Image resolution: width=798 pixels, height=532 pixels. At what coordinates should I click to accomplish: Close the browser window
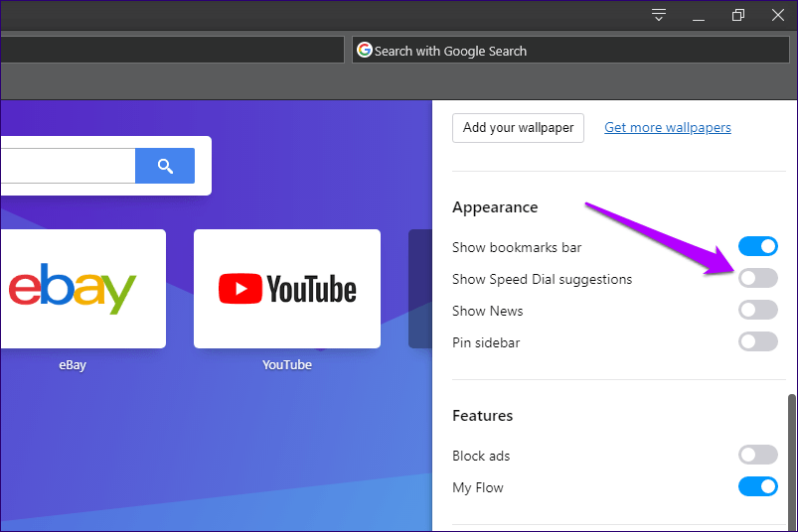tap(778, 15)
